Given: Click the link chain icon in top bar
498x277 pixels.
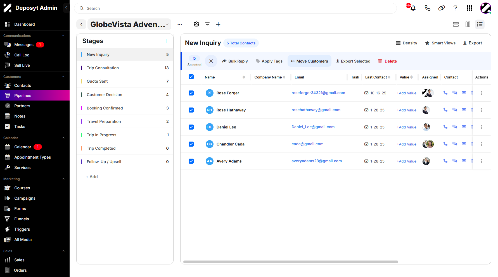Looking at the screenshot, I should [442, 8].
